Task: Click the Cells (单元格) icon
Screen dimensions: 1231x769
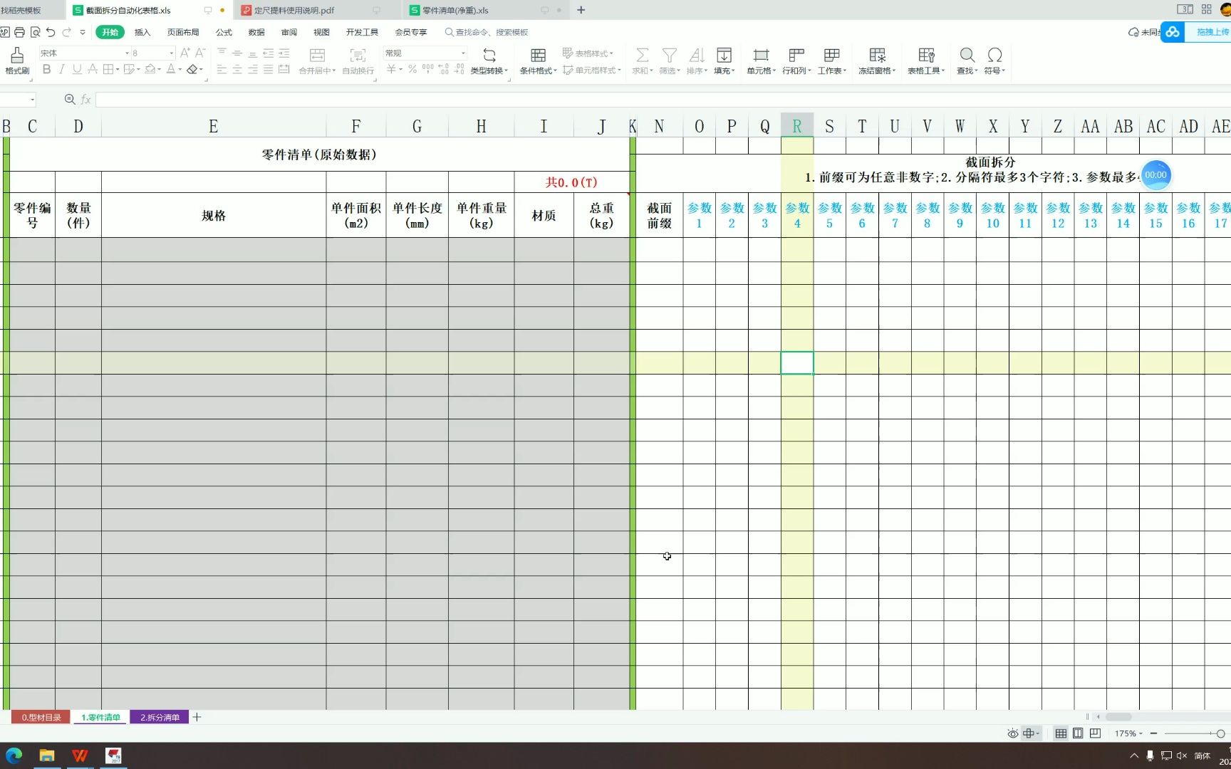Action: (x=761, y=55)
